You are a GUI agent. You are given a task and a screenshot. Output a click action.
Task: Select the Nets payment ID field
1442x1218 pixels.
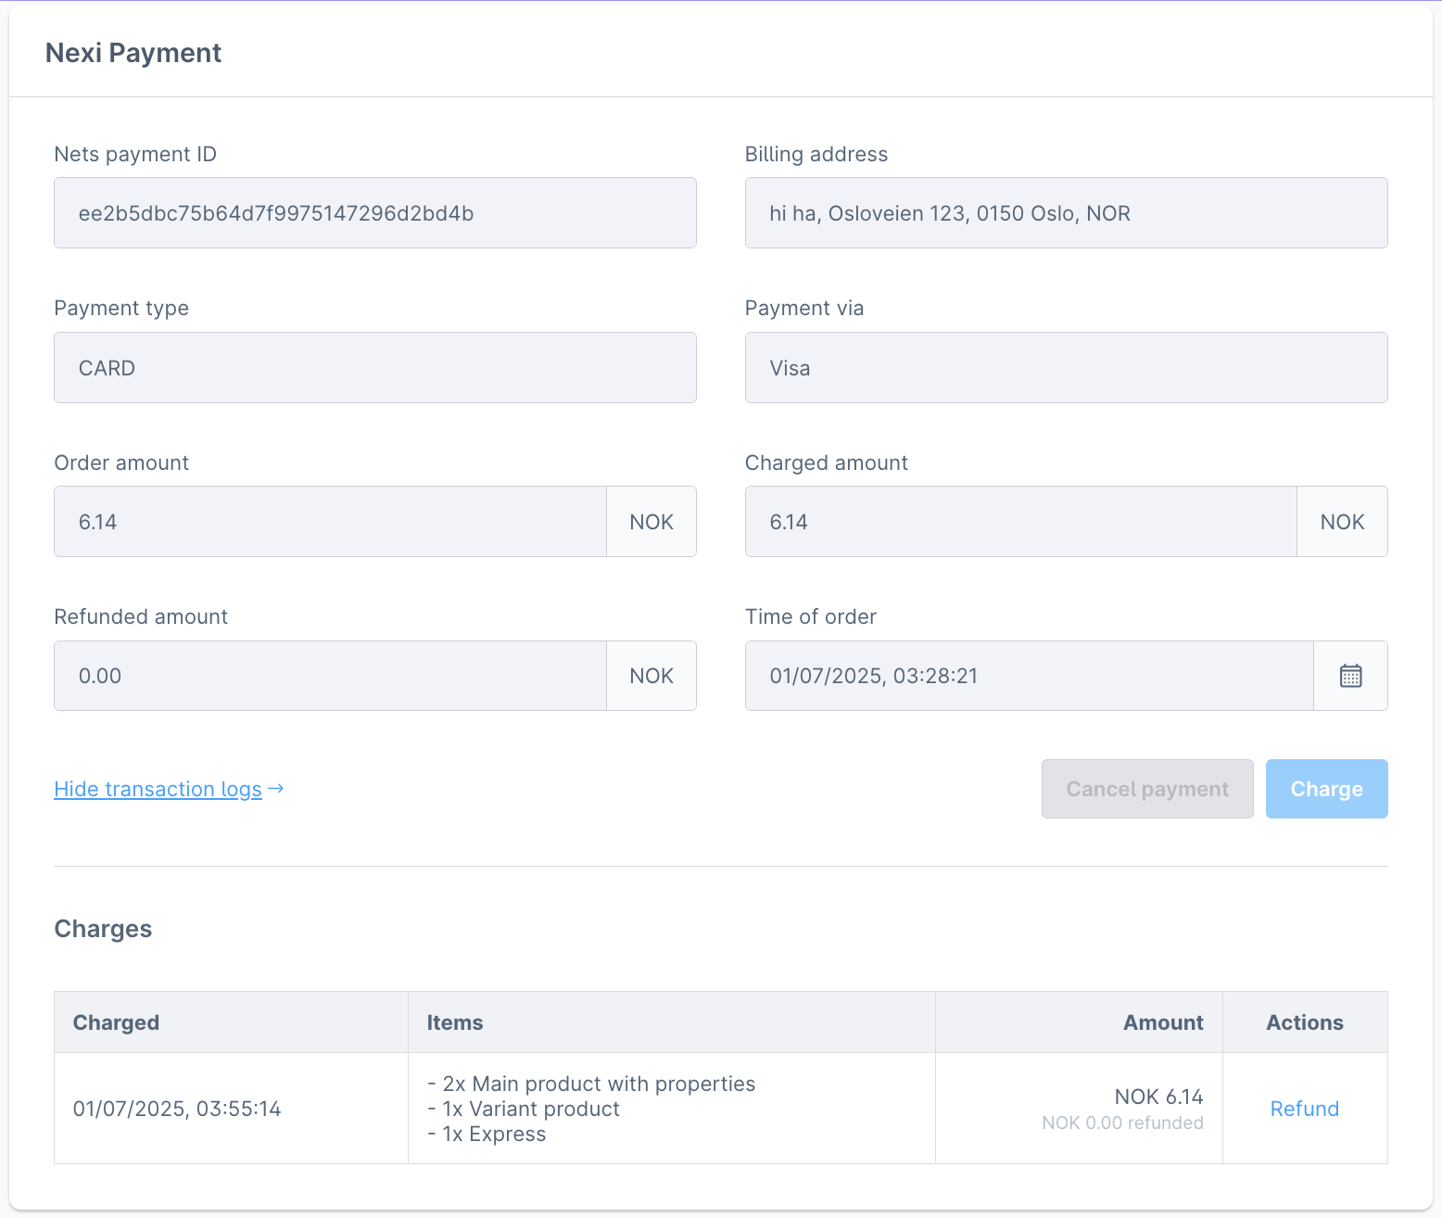click(374, 212)
